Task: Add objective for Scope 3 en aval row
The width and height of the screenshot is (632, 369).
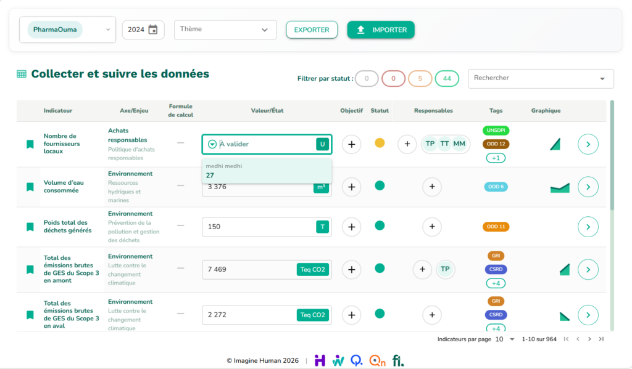Action: point(351,315)
